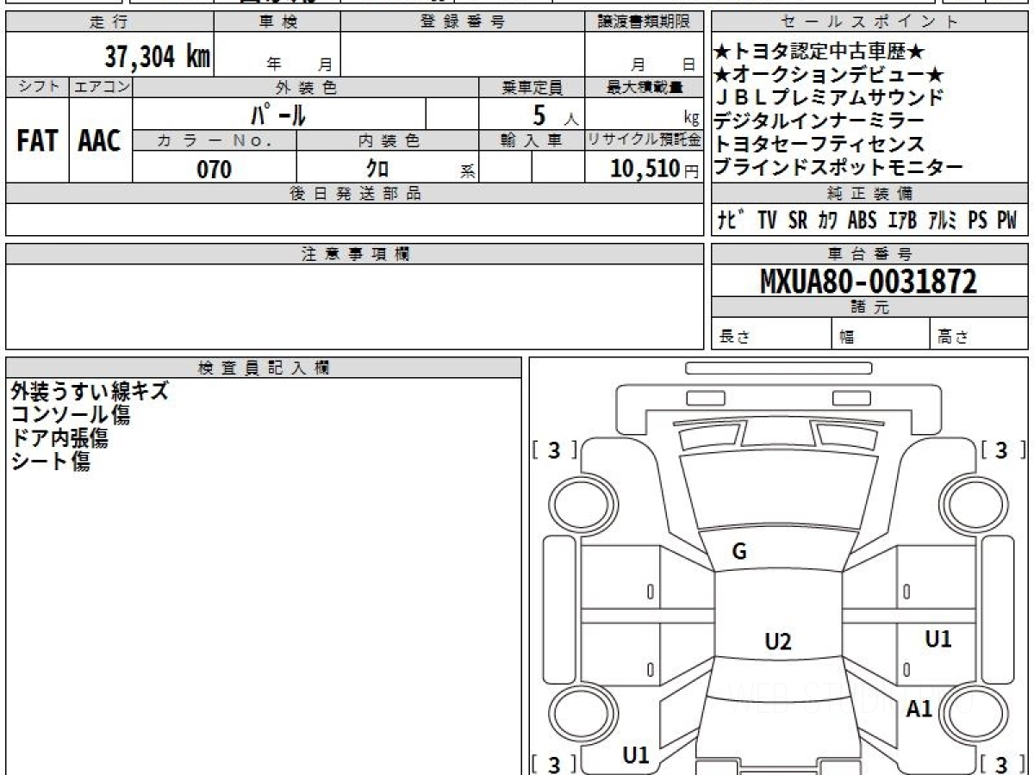This screenshot has height=775, width=1034.
Task: Click the 走行 column header
Action: tap(109, 22)
